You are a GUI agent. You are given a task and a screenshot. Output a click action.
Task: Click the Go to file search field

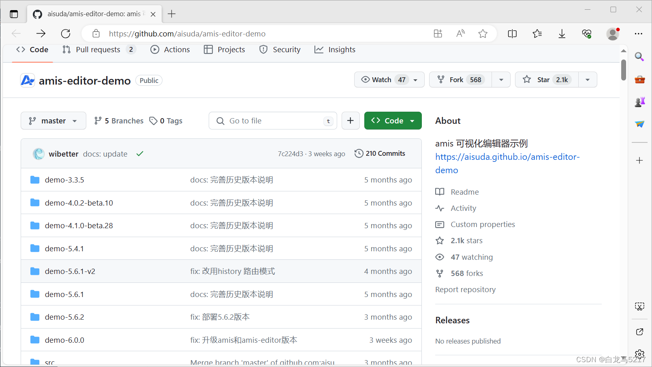click(x=273, y=121)
